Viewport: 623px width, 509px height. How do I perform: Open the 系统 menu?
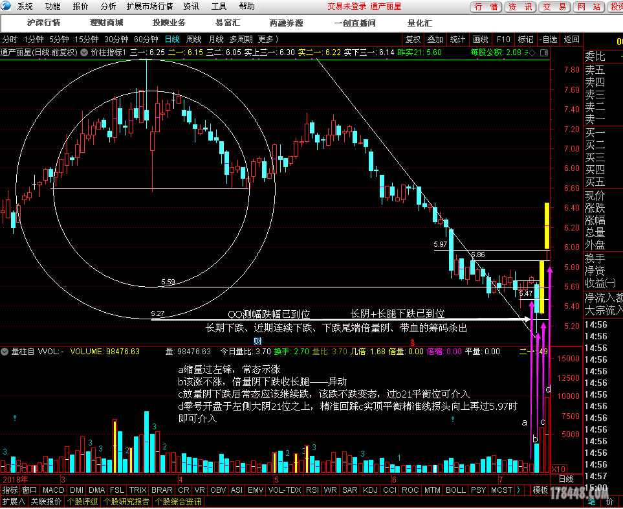point(25,6)
